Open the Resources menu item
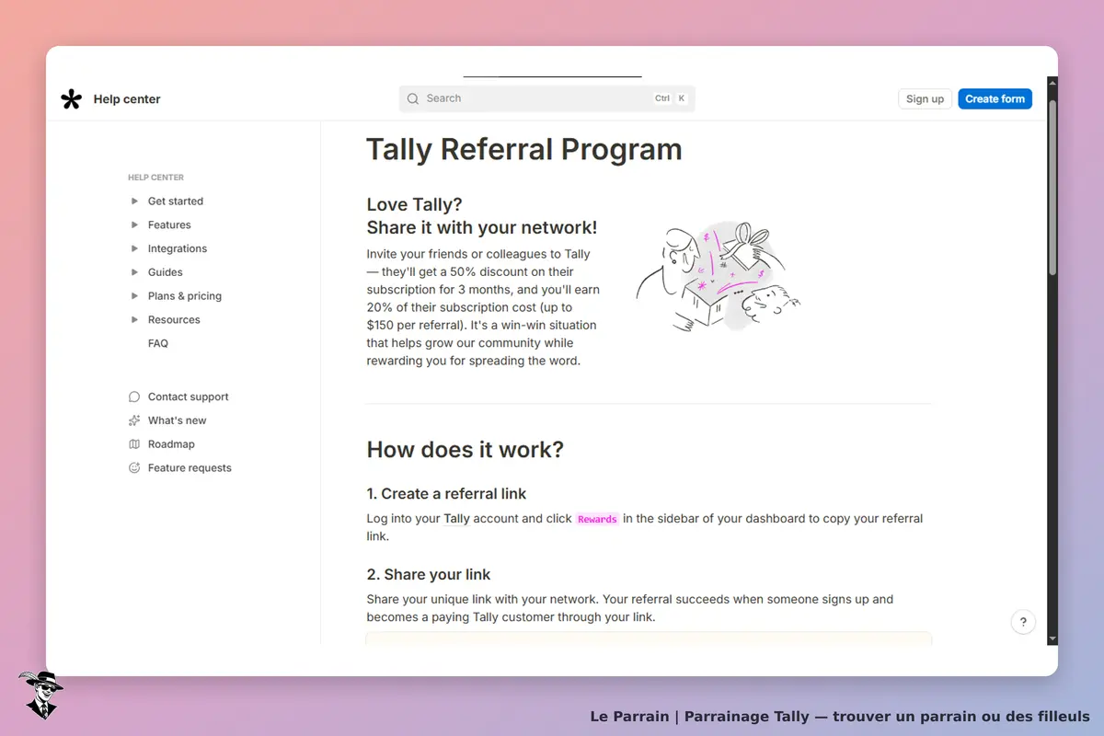Screen dimensions: 1104x736 tap(174, 320)
